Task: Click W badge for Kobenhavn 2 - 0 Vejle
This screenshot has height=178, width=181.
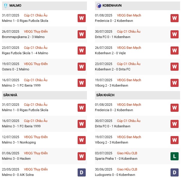Action: tap(175, 50)
